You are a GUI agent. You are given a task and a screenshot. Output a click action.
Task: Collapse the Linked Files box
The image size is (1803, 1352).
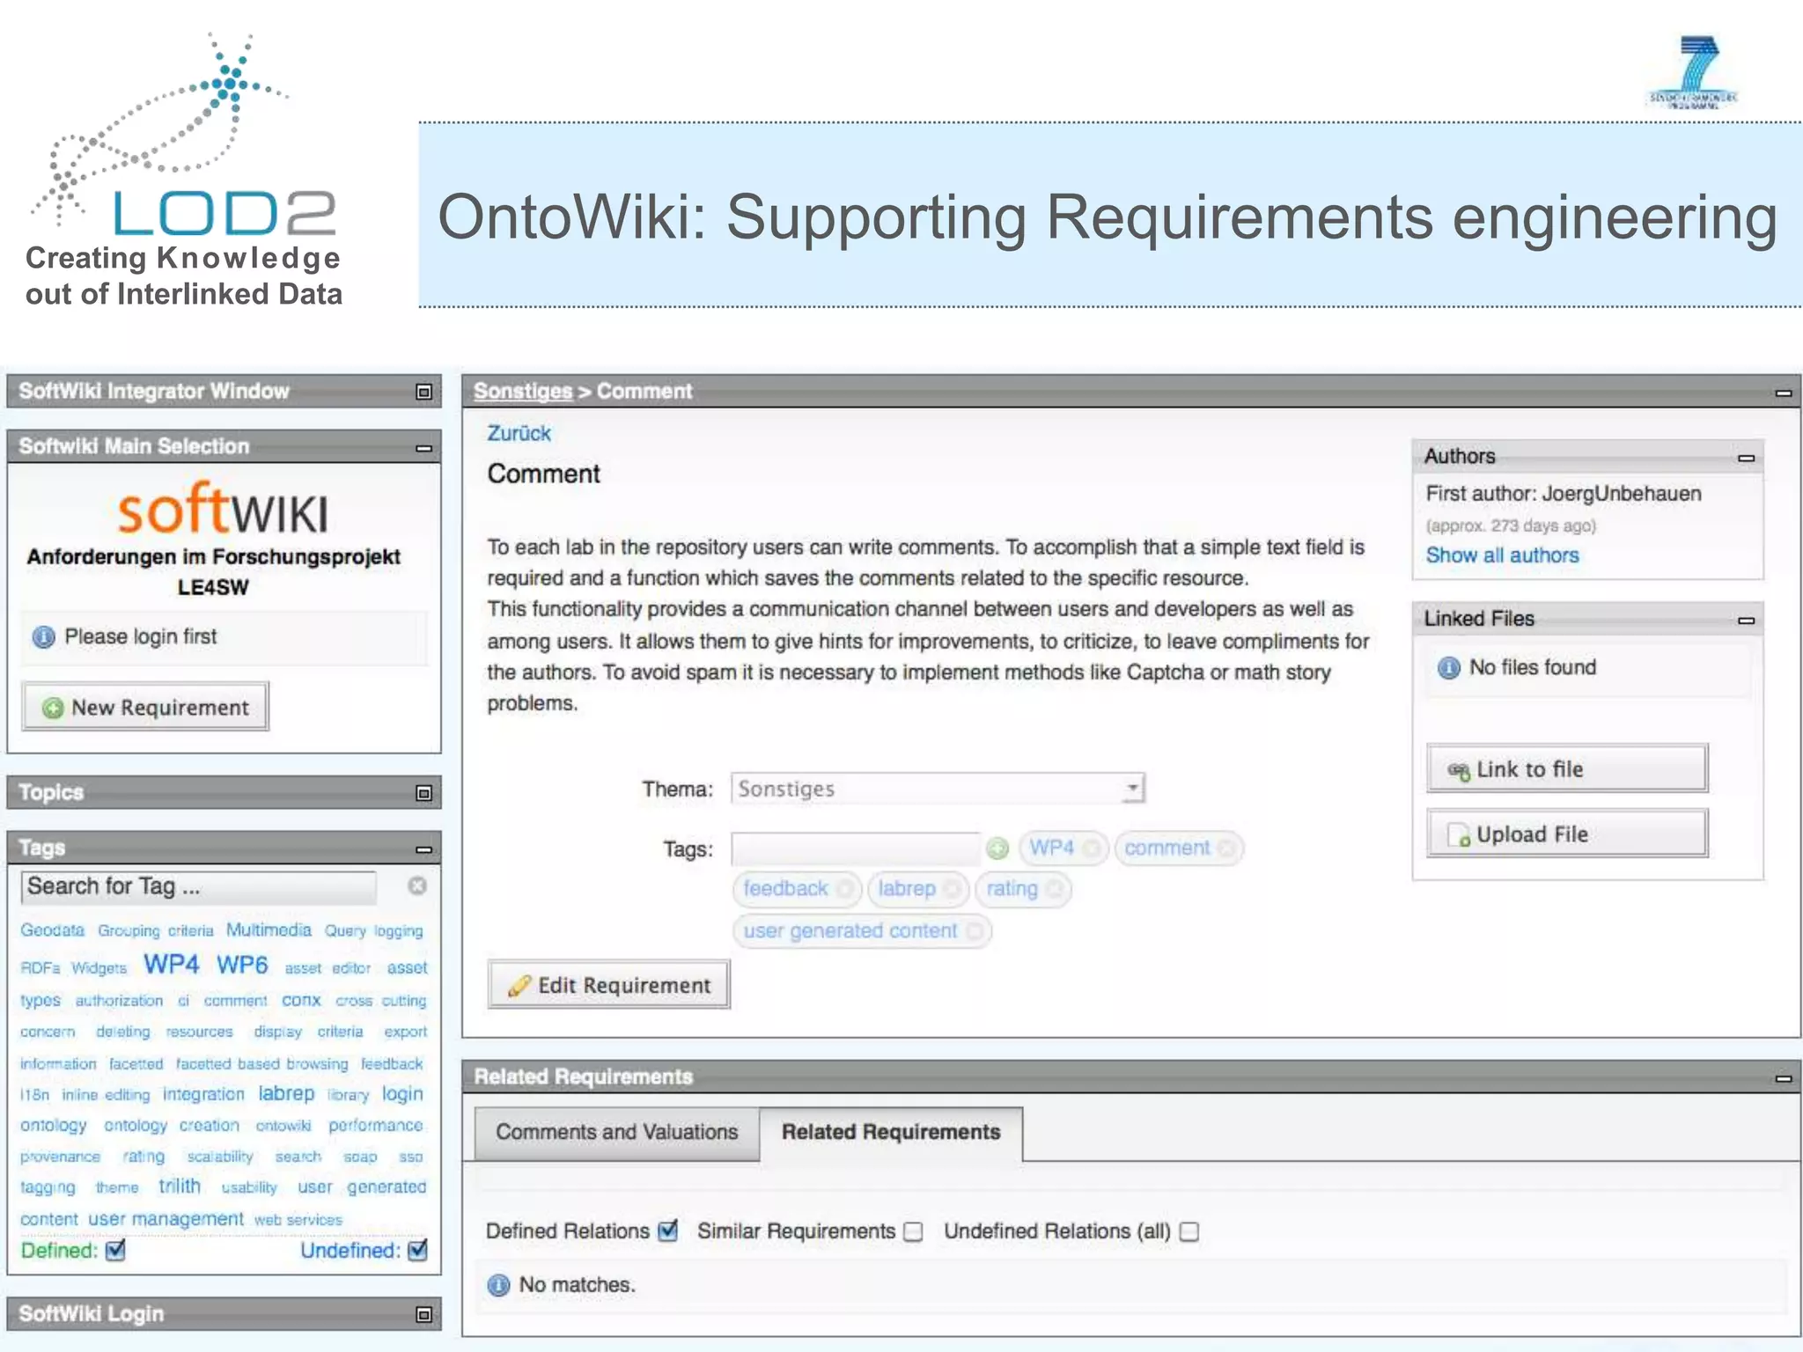point(1747,621)
